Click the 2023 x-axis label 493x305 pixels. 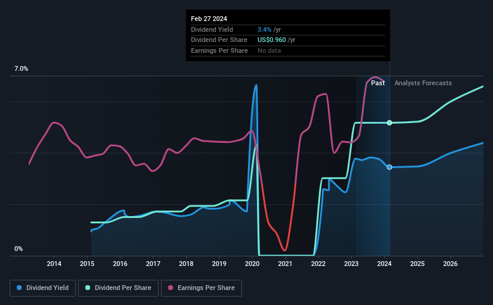(351, 264)
